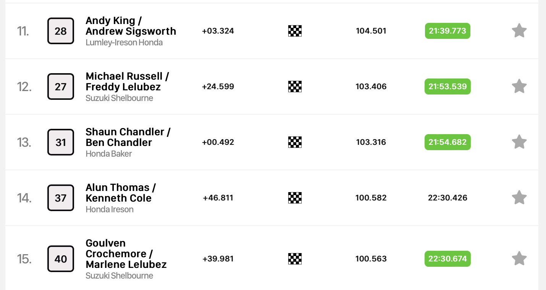Click checkered flag icon in position 11 row
The height and width of the screenshot is (290, 546).
click(x=295, y=31)
